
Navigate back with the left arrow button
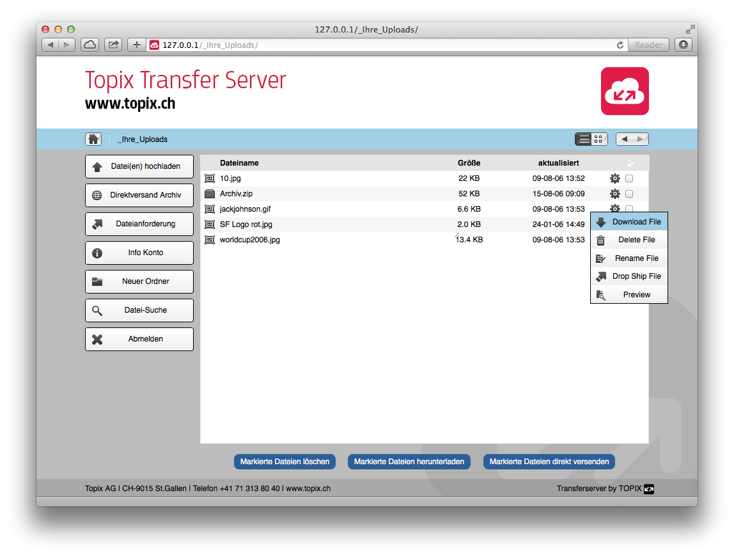(623, 138)
